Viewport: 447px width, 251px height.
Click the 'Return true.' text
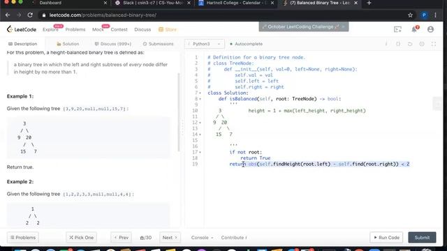coord(20,167)
